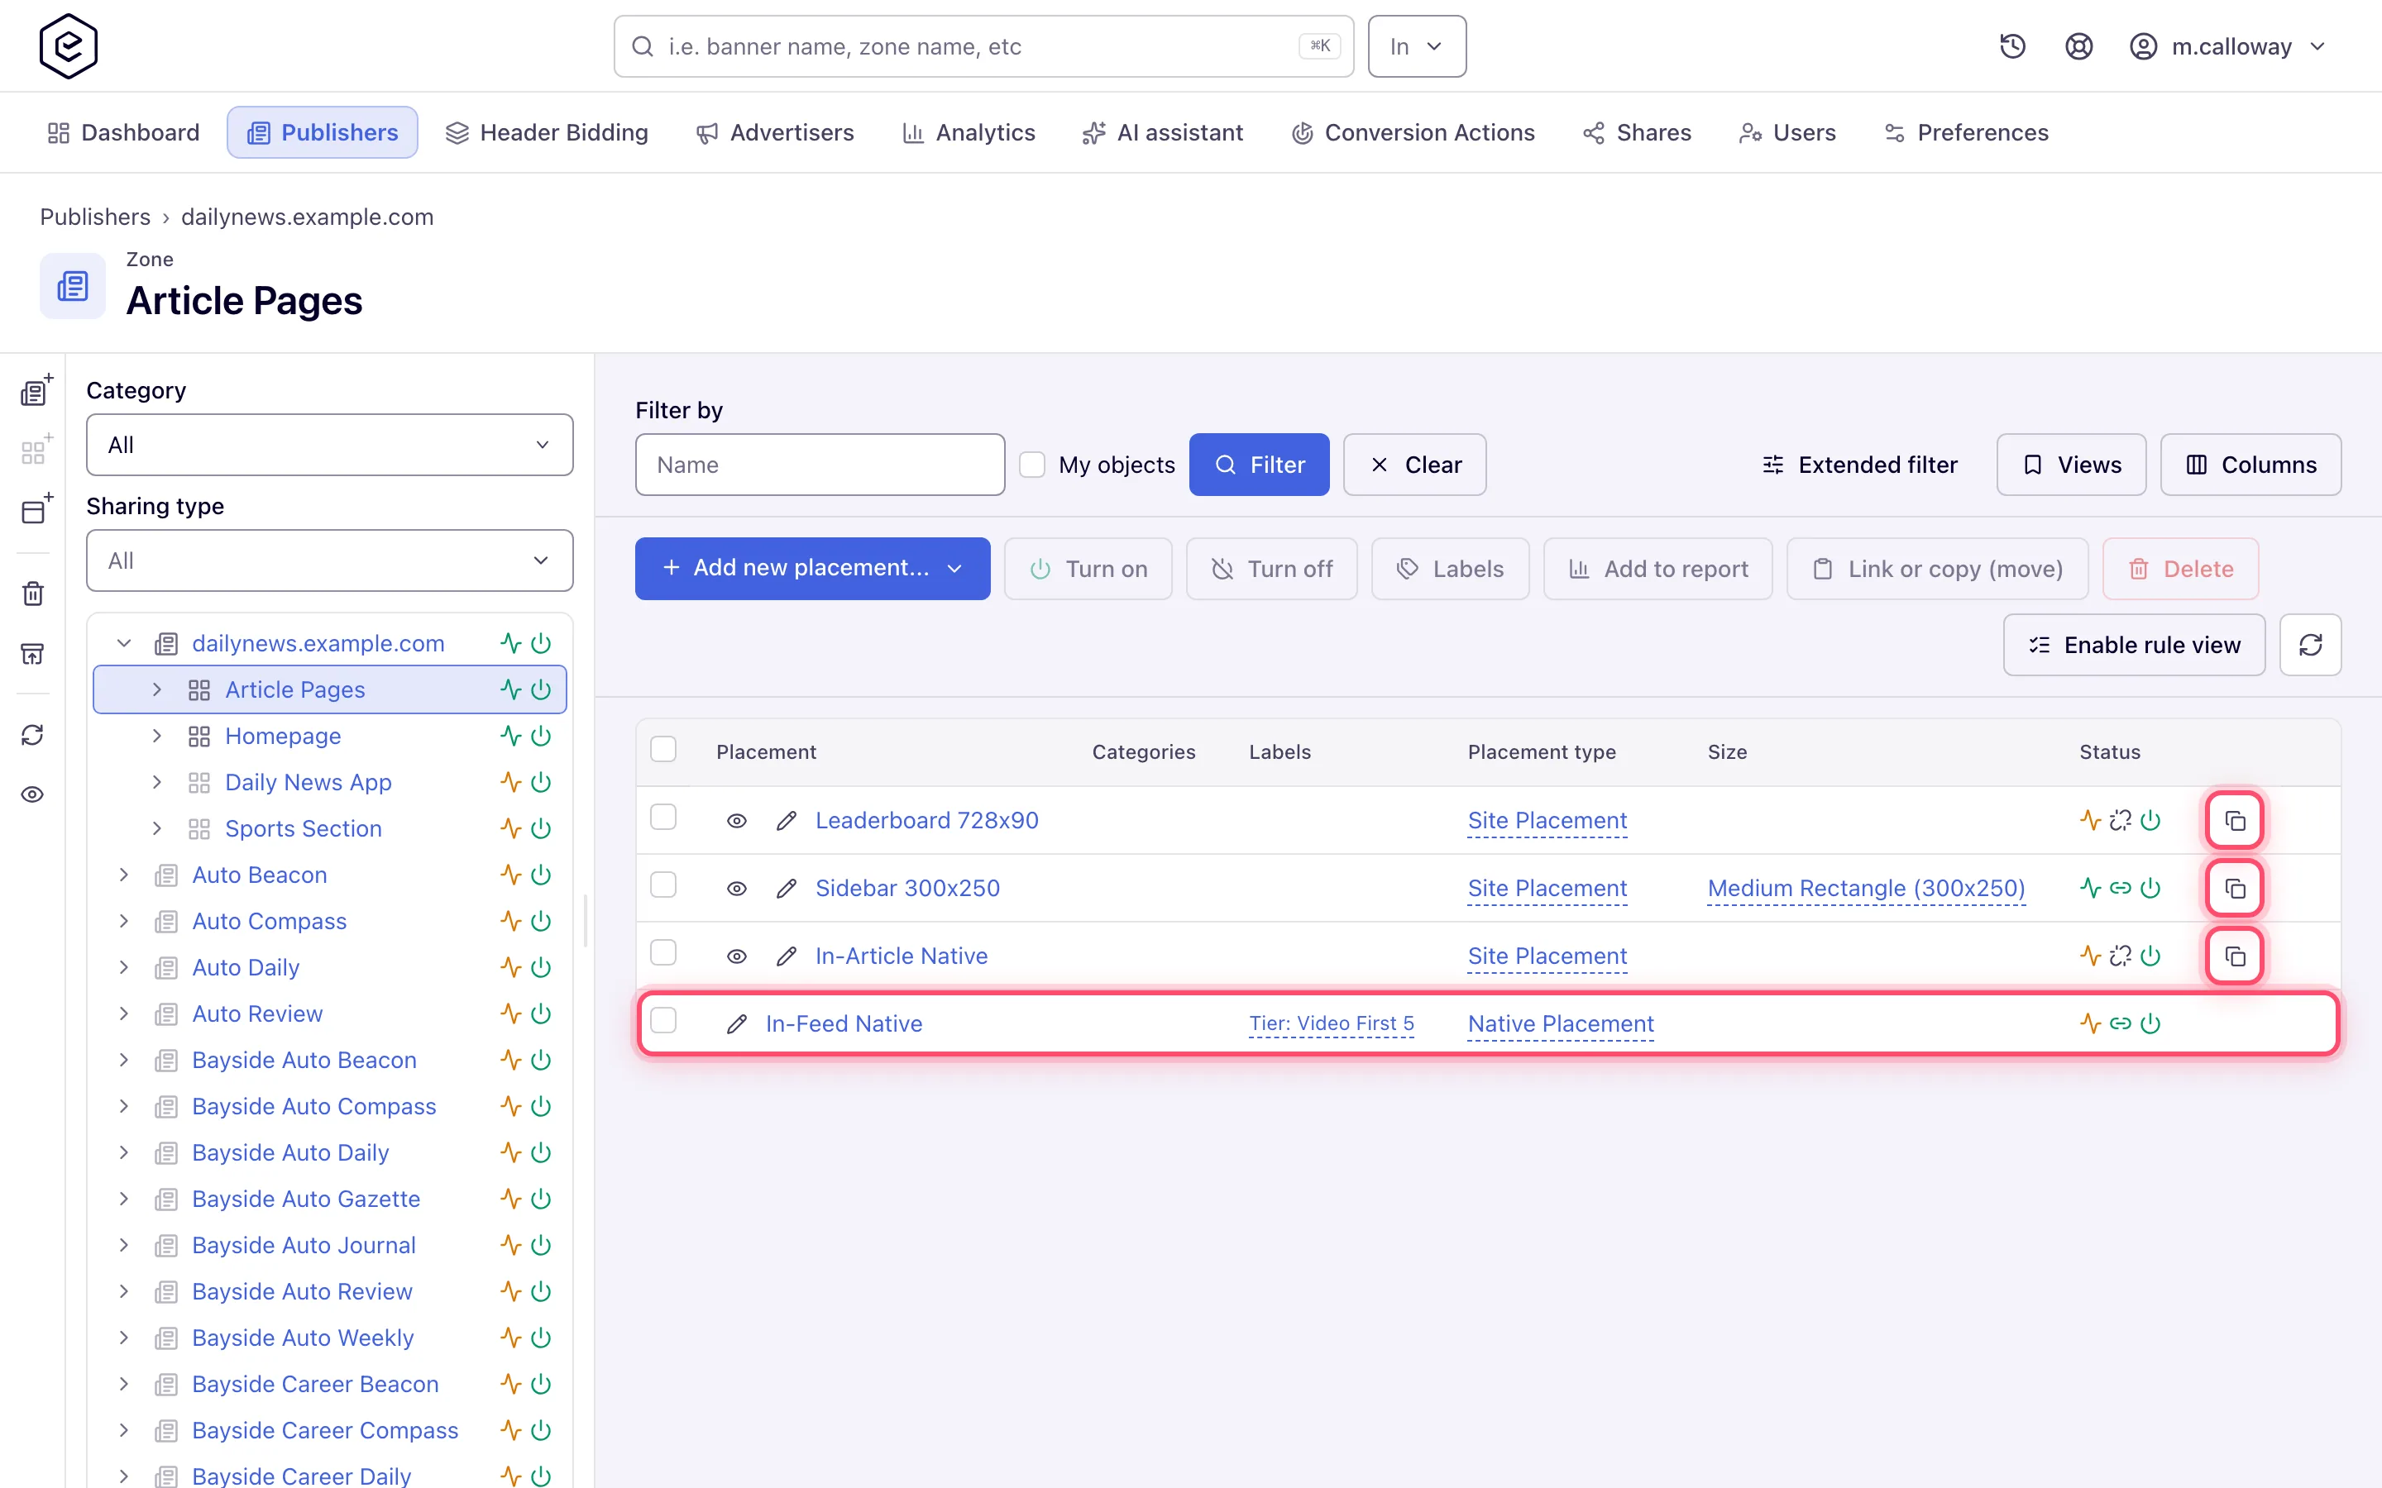Open the Medium Rectangle (300x250) size link

point(1866,888)
